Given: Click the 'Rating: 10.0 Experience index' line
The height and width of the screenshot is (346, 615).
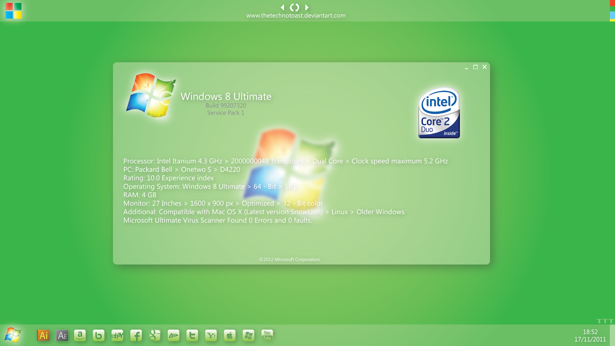Looking at the screenshot, I should click(168, 178).
